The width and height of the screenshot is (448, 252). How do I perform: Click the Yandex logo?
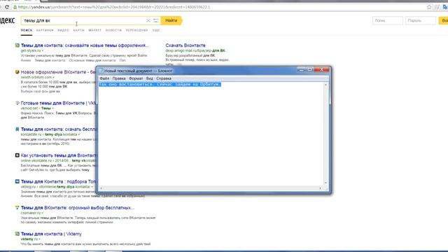7,20
